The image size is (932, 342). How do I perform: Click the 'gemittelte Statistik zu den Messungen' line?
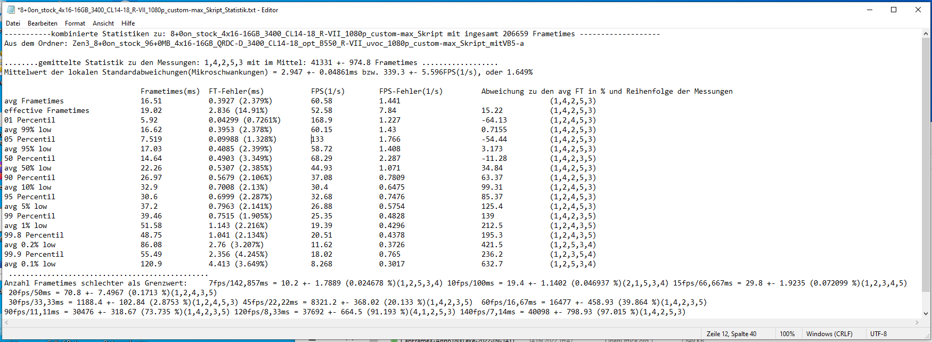coord(251,63)
